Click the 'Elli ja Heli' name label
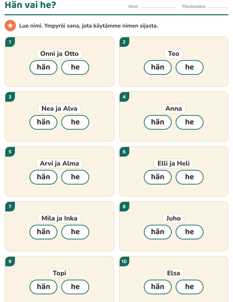 click(173, 163)
